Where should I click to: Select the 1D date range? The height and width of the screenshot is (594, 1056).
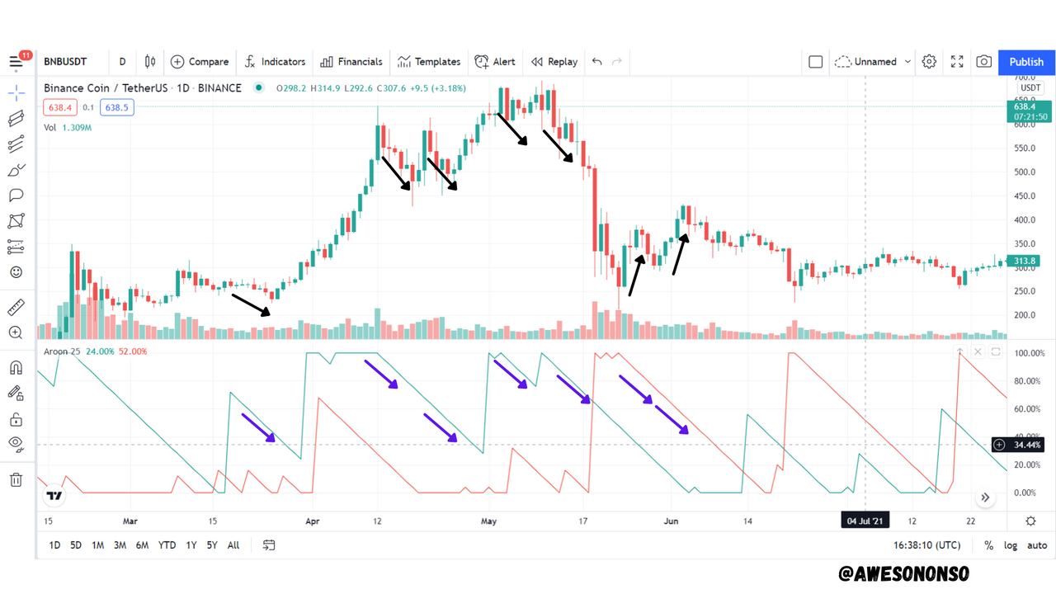pyautogui.click(x=54, y=545)
